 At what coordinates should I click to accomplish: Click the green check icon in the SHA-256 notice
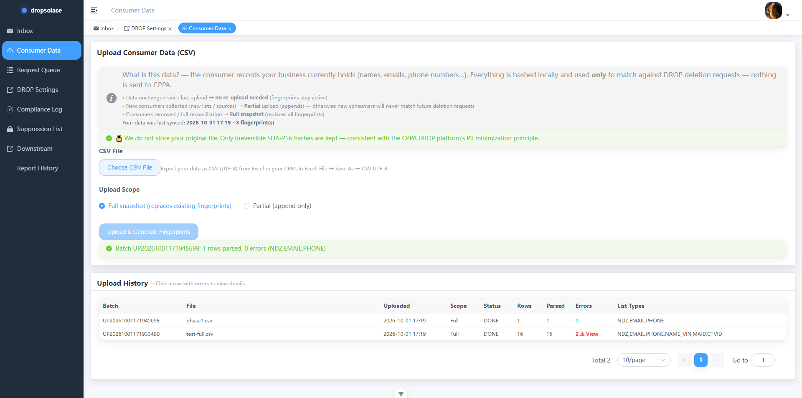(x=109, y=138)
